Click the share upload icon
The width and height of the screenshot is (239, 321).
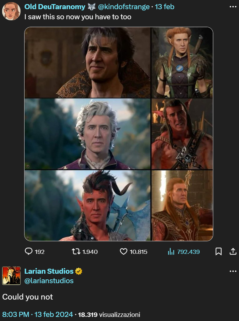click(x=233, y=251)
